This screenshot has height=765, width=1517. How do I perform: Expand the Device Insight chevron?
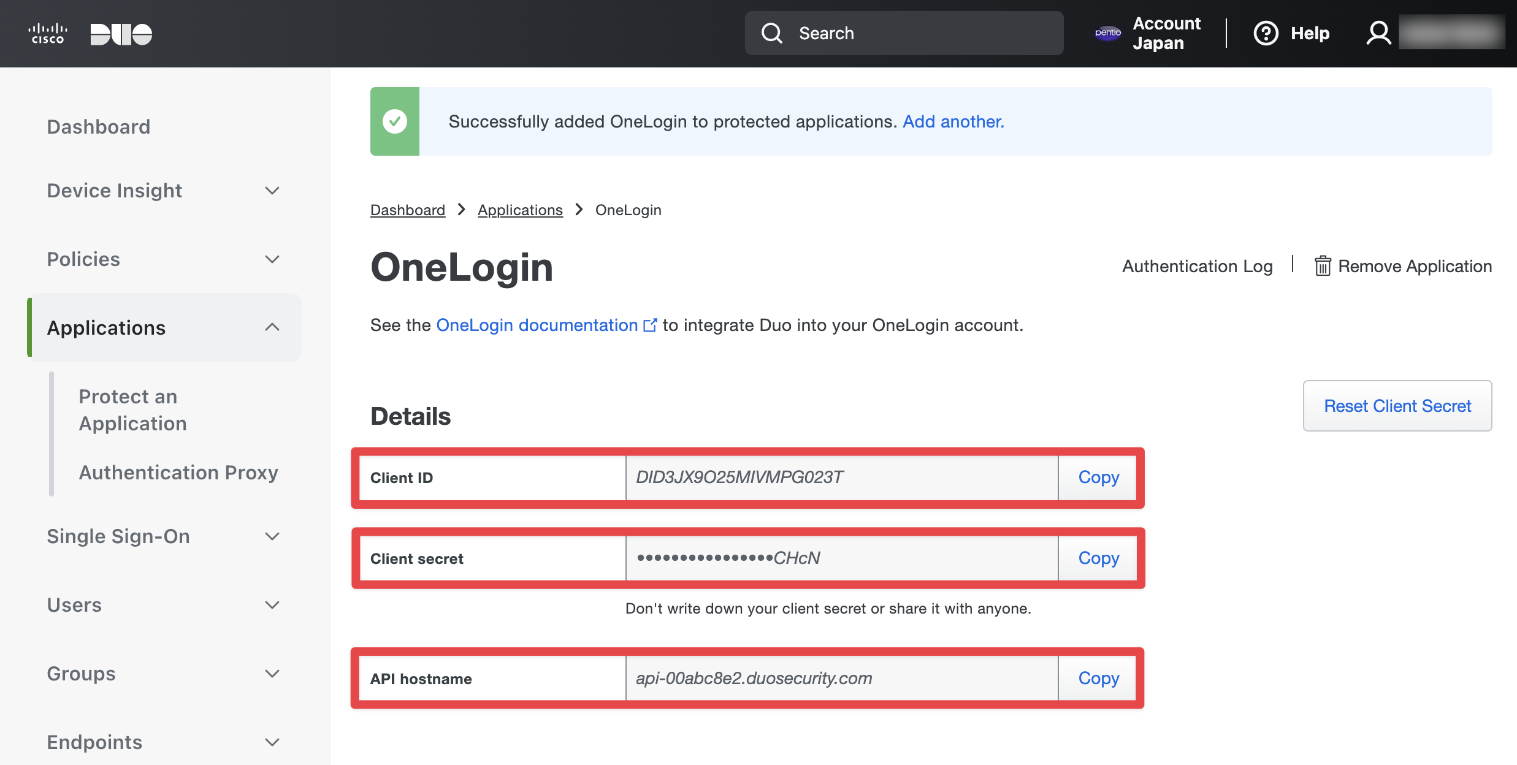point(272,191)
